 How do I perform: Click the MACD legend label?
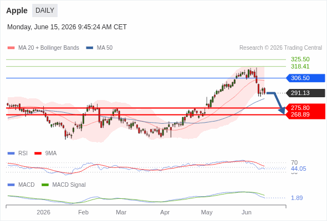(27, 185)
